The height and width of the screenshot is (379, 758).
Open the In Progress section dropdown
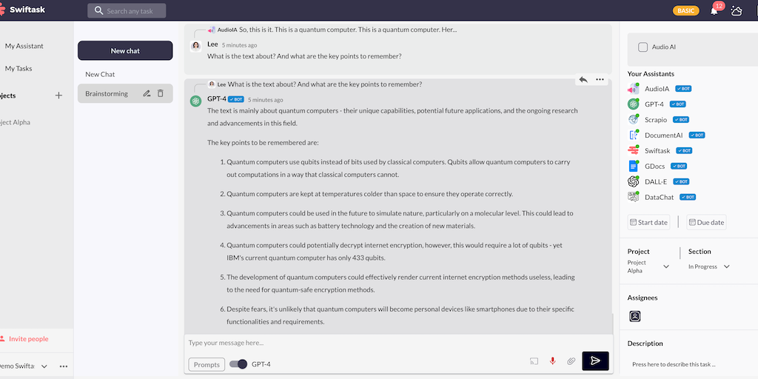click(726, 266)
